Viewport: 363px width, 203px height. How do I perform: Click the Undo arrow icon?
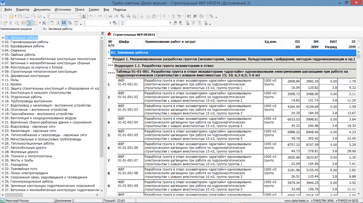(91, 16)
